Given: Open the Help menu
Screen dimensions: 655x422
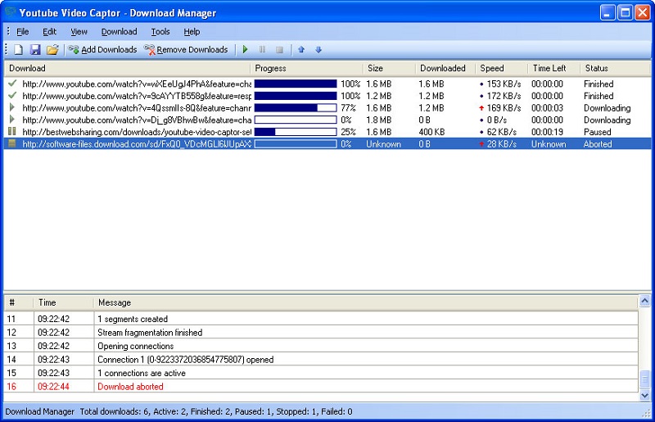Looking at the screenshot, I should (192, 32).
